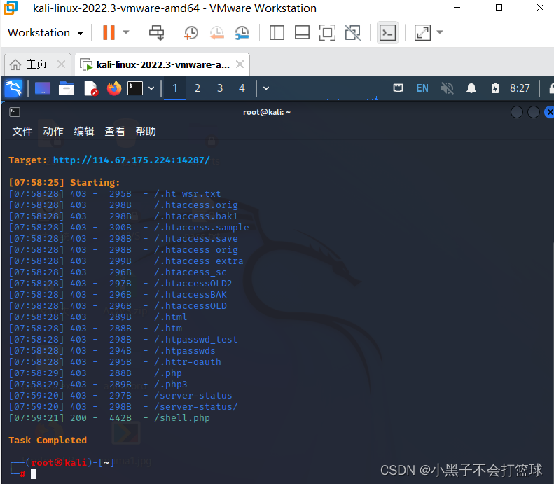
Task: Close the kali-linux VM tab
Action: (x=240, y=64)
